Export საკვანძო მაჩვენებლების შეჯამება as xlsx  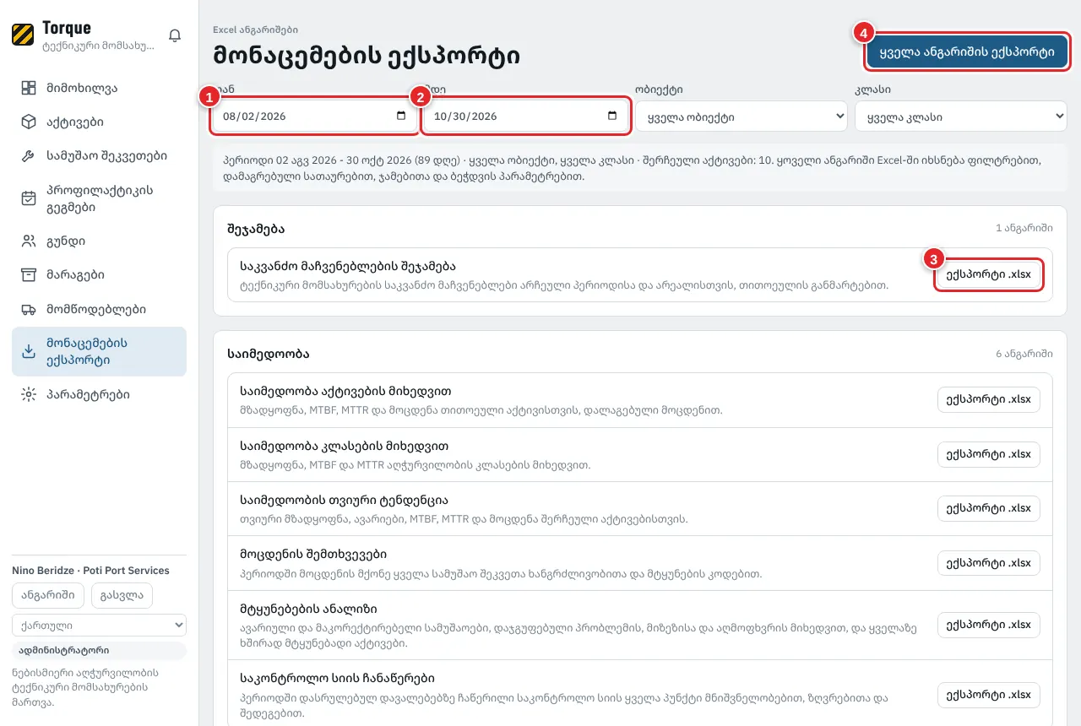(x=989, y=275)
